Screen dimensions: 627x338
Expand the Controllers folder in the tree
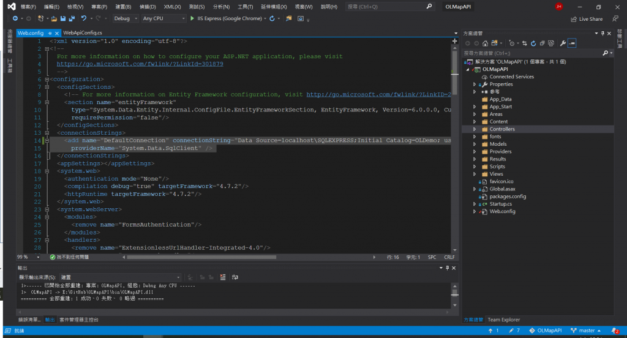(475, 129)
